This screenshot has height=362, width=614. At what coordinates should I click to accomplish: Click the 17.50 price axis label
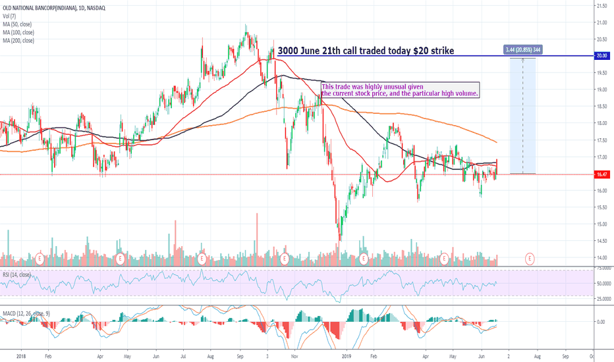click(602, 140)
